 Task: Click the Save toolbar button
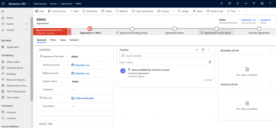40,11
